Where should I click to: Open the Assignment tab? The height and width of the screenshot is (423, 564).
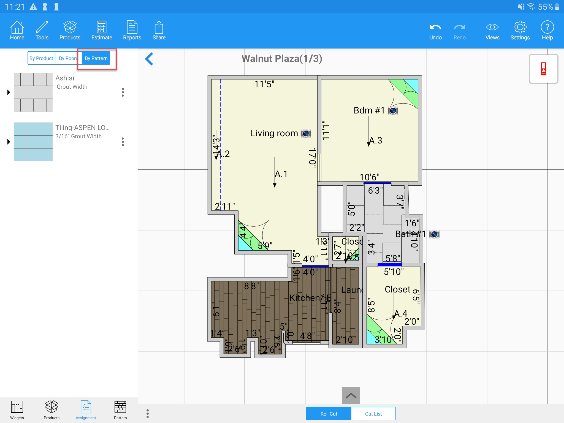point(86,410)
